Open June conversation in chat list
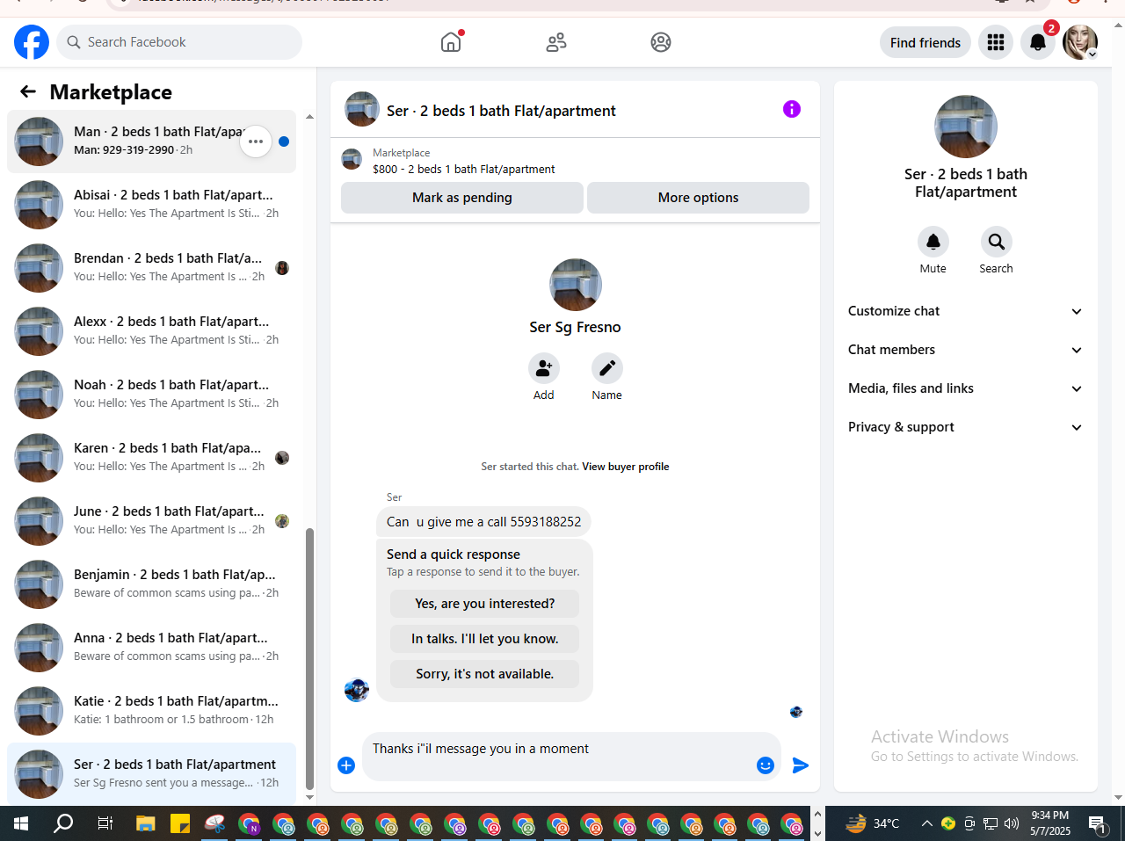This screenshot has height=841, width=1125. click(151, 521)
